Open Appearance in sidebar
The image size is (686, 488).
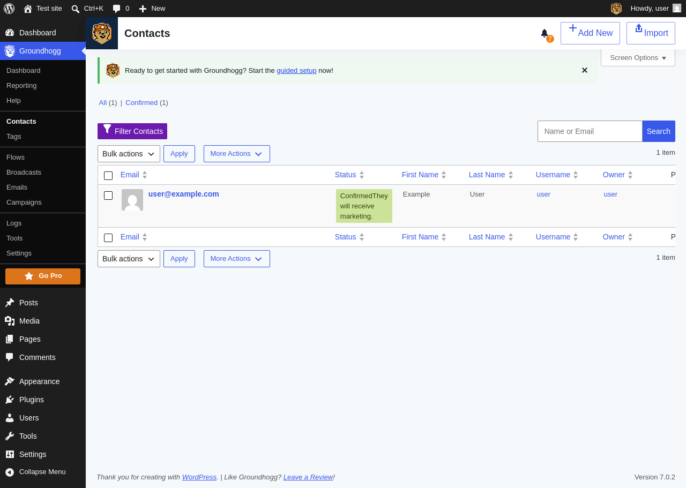click(x=43, y=381)
